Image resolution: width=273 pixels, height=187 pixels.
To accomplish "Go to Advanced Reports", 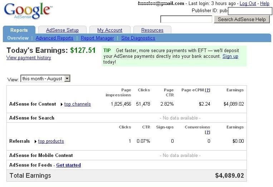I will point(54,38).
